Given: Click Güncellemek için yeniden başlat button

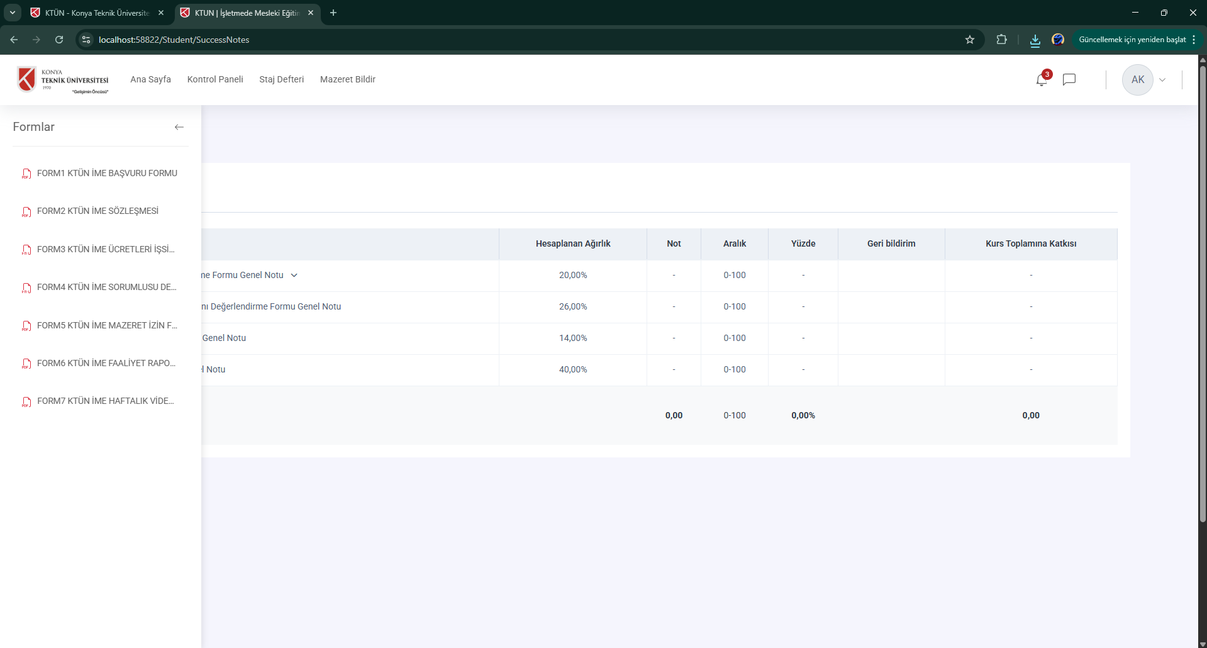Looking at the screenshot, I should pos(1132,40).
